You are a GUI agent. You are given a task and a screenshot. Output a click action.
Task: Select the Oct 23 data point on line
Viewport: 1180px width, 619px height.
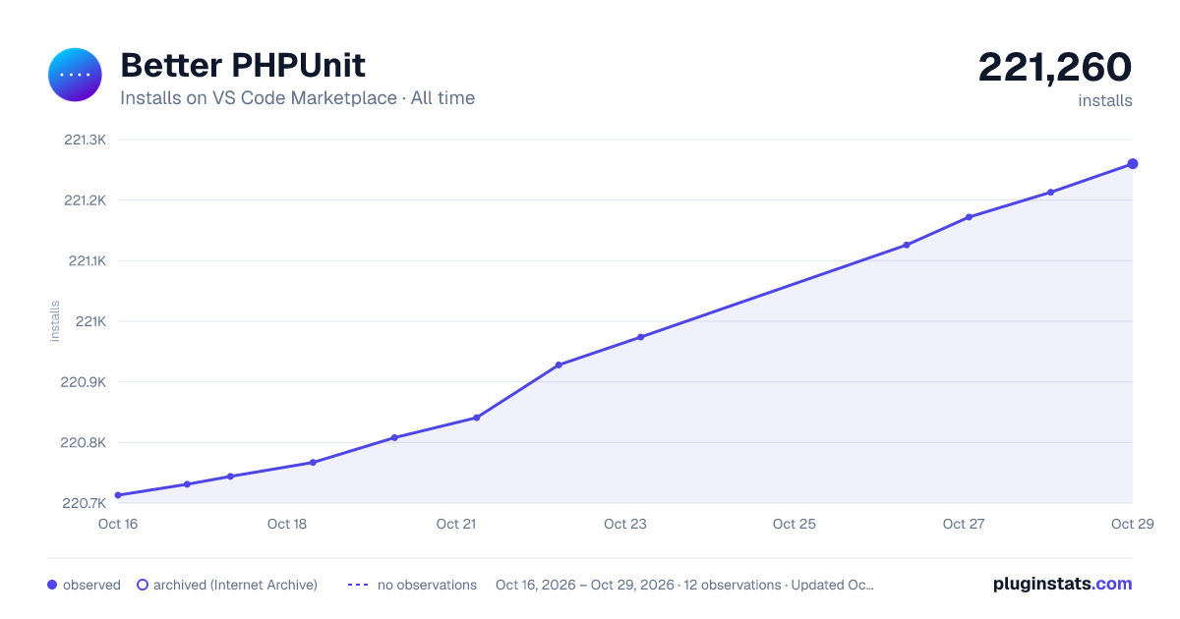[641, 337]
